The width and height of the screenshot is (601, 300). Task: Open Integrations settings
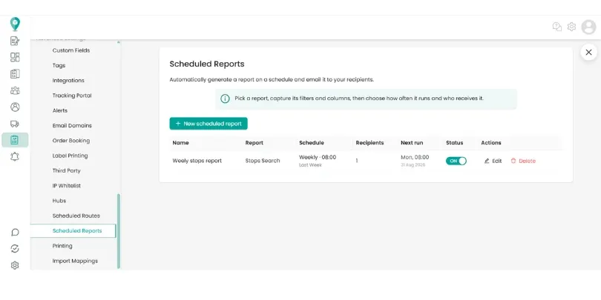click(x=68, y=80)
